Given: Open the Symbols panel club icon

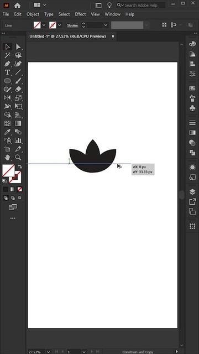Looking at the screenshot, I should coord(192,108).
